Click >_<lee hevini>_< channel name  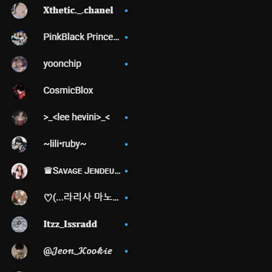click(77, 117)
